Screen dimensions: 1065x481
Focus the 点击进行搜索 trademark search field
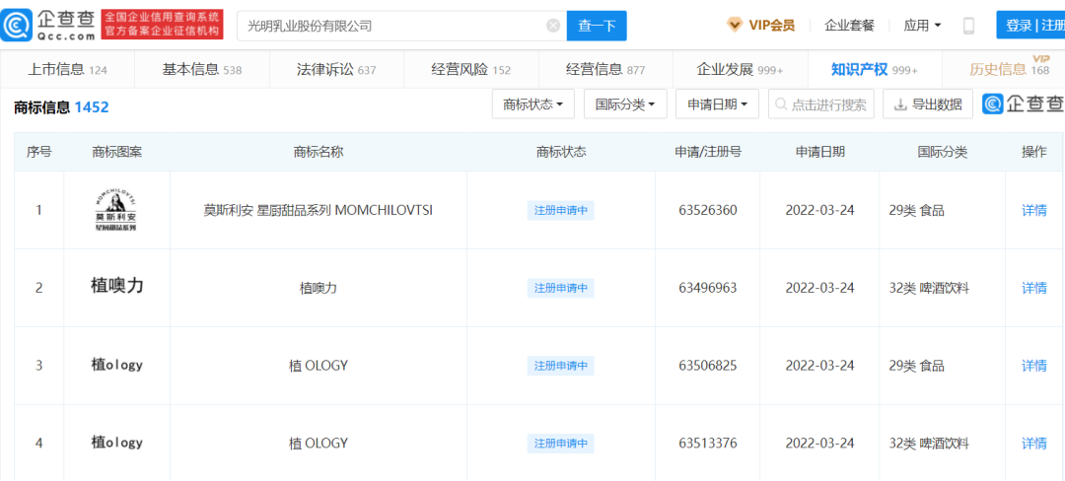821,104
